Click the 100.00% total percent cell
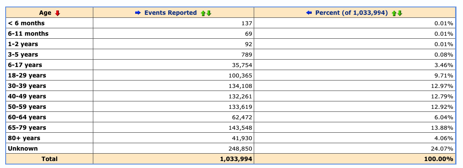463x168 pixels. [x=354, y=159]
